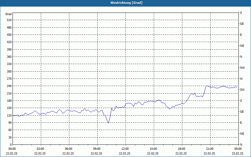Image resolution: width=251 pixels, height=157 pixels.
Task: Pick the 180 degree axis label
Action: (9, 100)
